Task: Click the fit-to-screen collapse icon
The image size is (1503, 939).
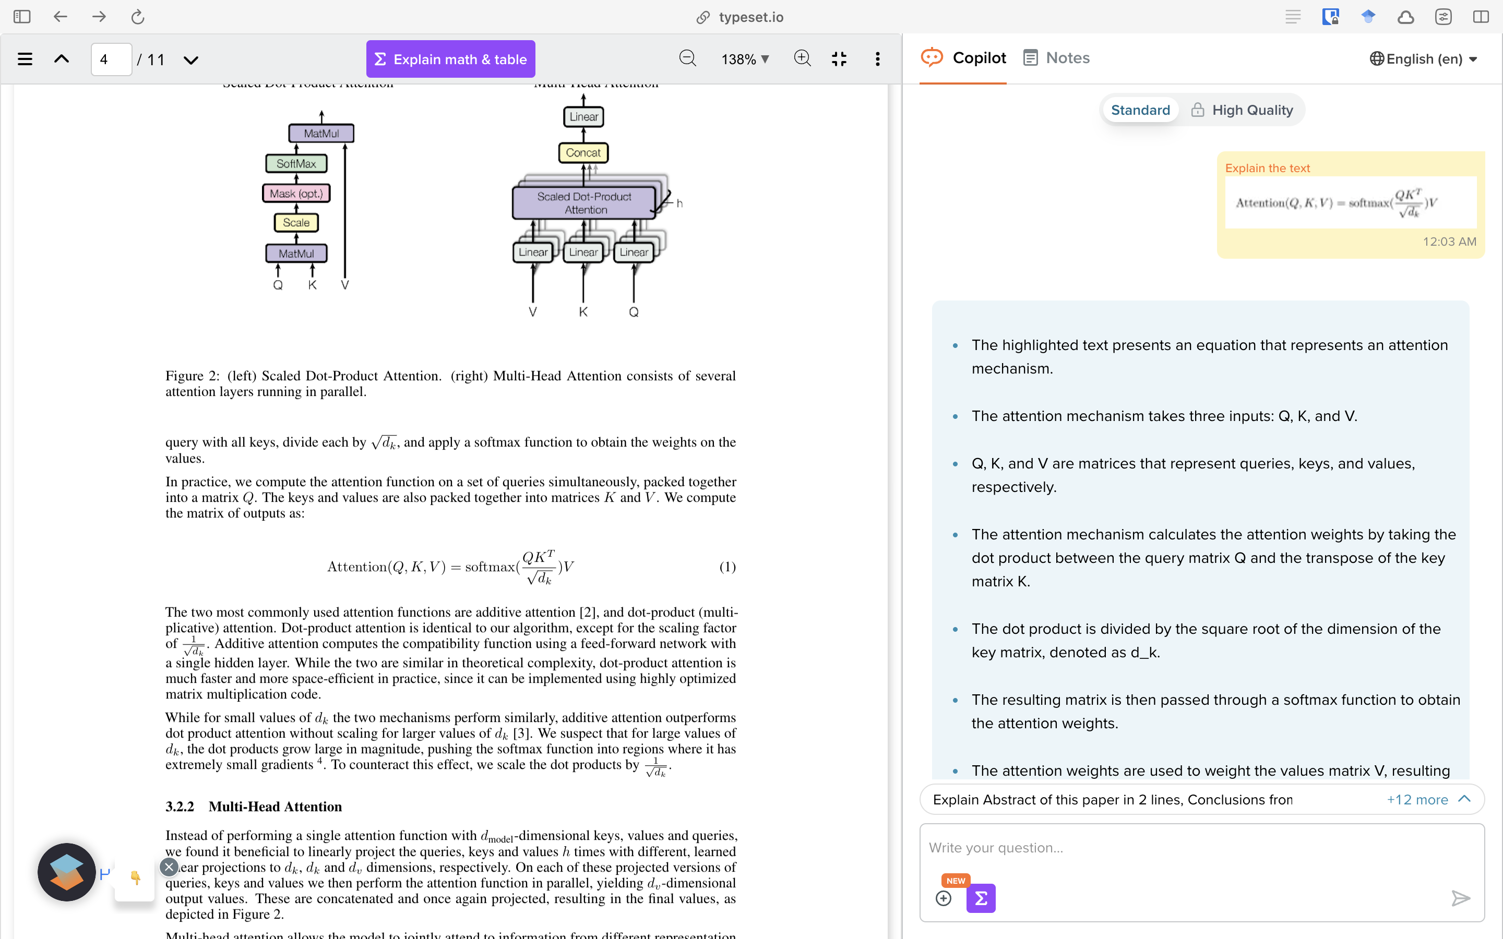Action: coord(839,59)
